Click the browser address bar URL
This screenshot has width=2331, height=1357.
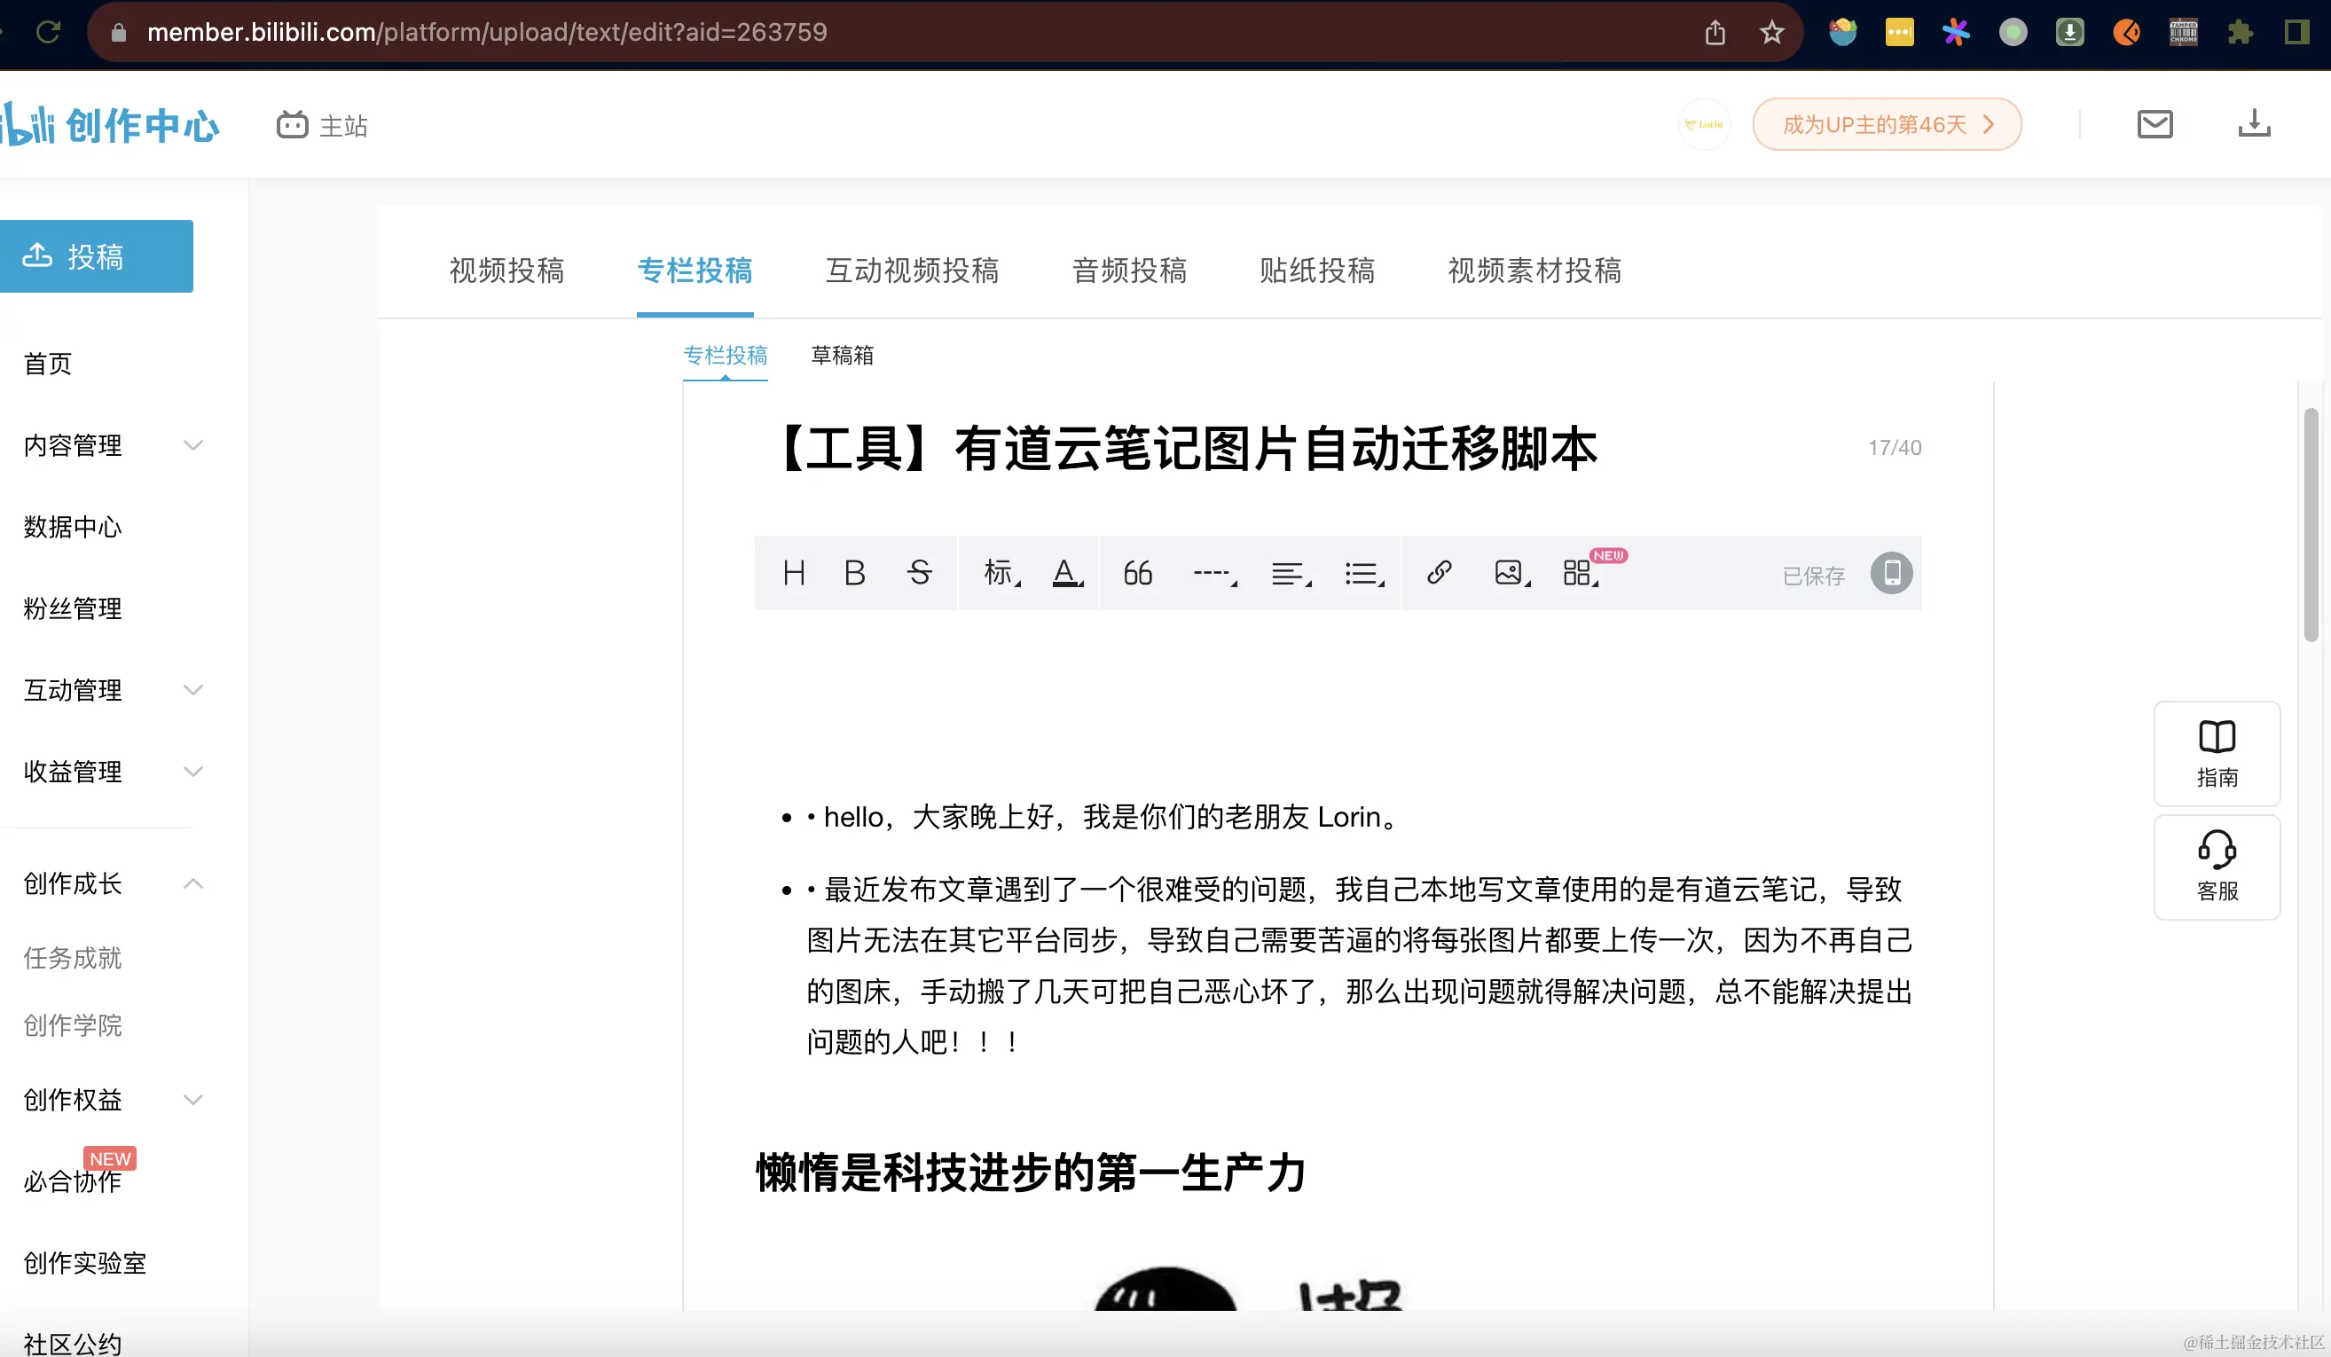(x=487, y=33)
